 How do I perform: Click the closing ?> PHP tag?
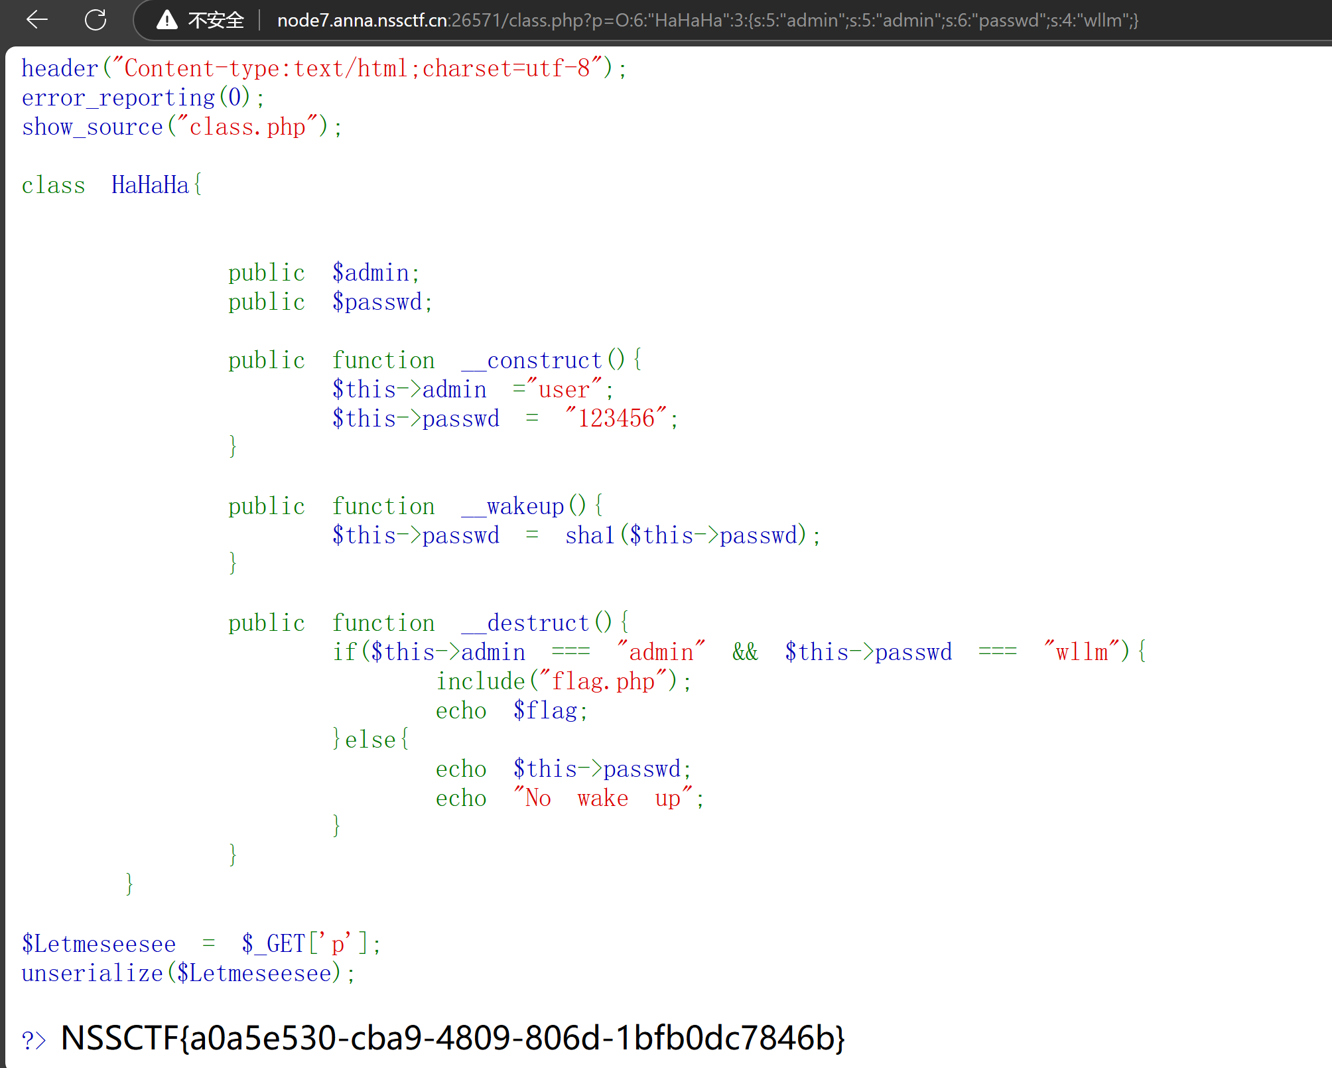click(34, 1039)
